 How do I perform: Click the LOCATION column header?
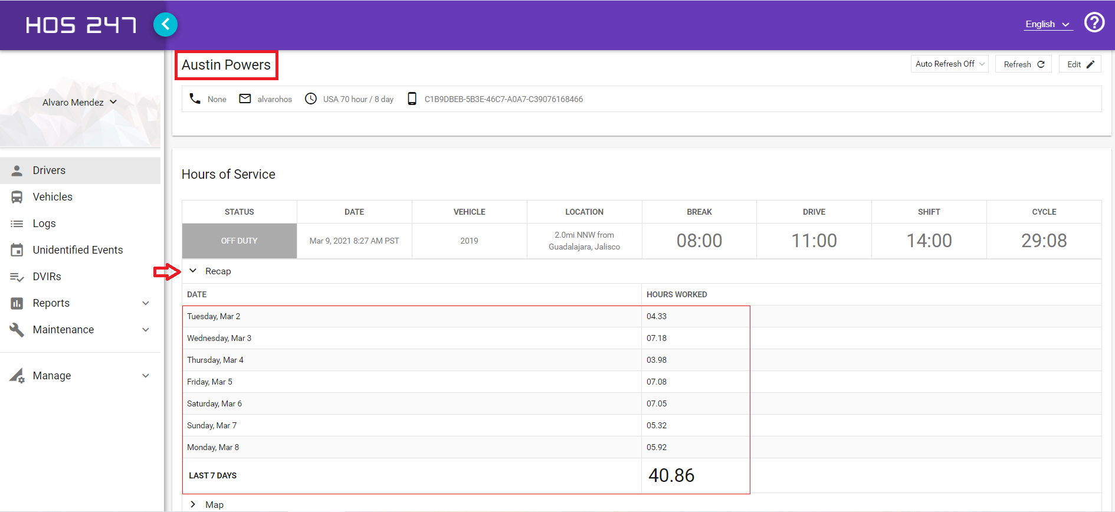click(585, 212)
